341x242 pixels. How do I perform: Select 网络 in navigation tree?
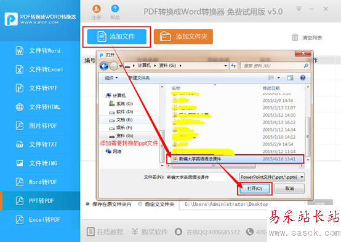113,151
